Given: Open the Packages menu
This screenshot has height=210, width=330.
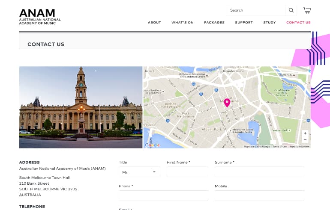Looking at the screenshot, I should 214,23.
